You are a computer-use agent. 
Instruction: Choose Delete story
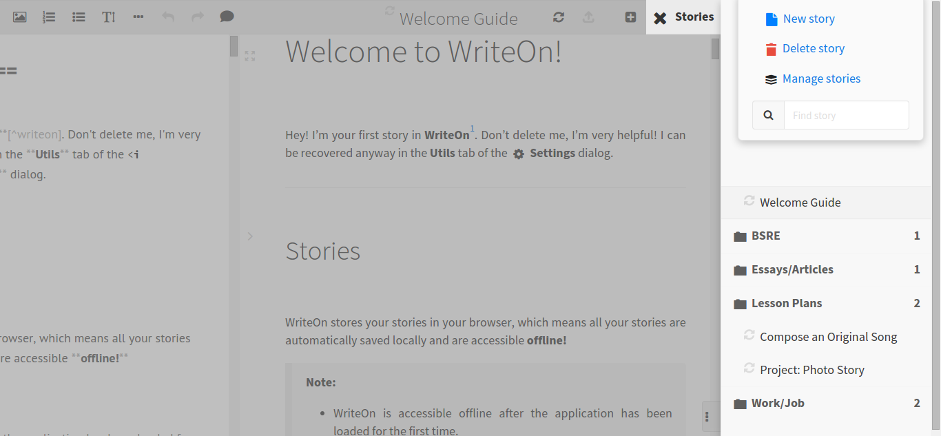pos(814,48)
